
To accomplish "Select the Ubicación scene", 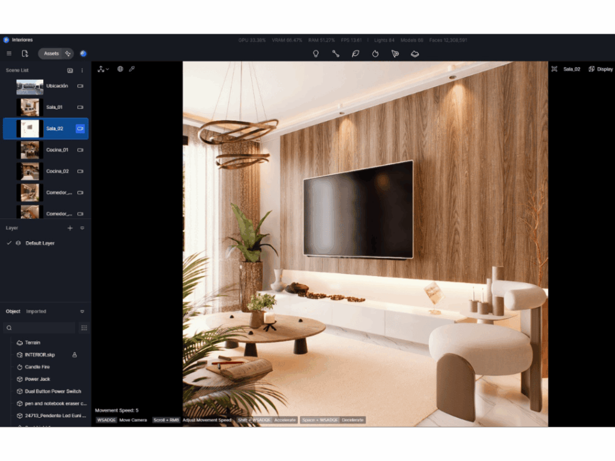I will click(x=46, y=86).
